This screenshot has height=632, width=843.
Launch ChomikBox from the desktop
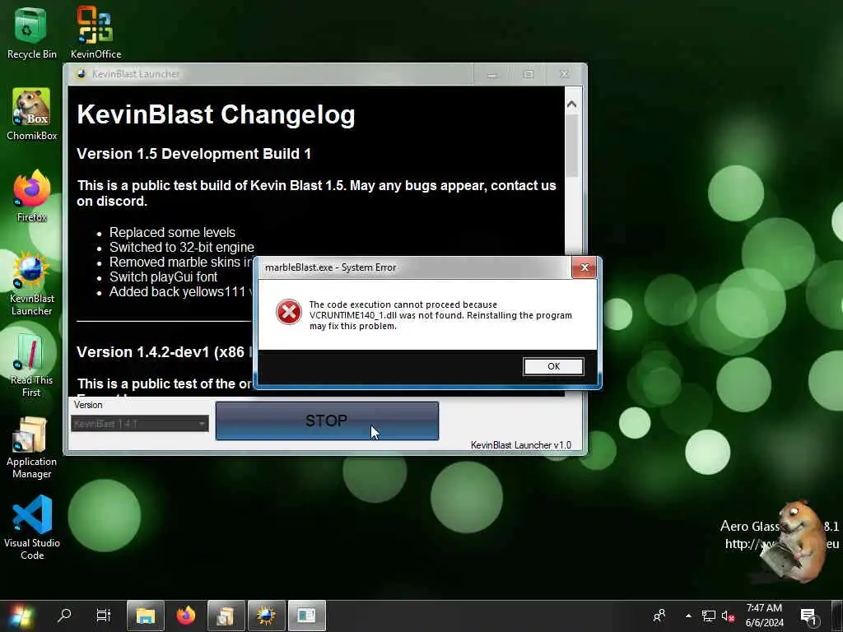pyautogui.click(x=31, y=114)
